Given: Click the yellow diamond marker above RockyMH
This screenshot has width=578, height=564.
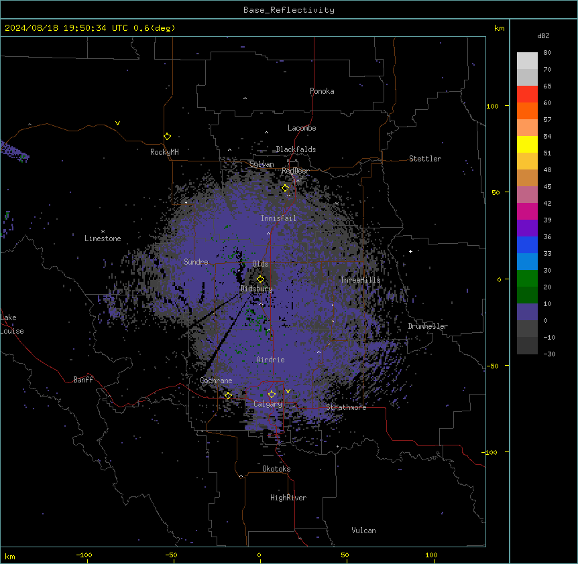Looking at the screenshot, I should coord(168,137).
